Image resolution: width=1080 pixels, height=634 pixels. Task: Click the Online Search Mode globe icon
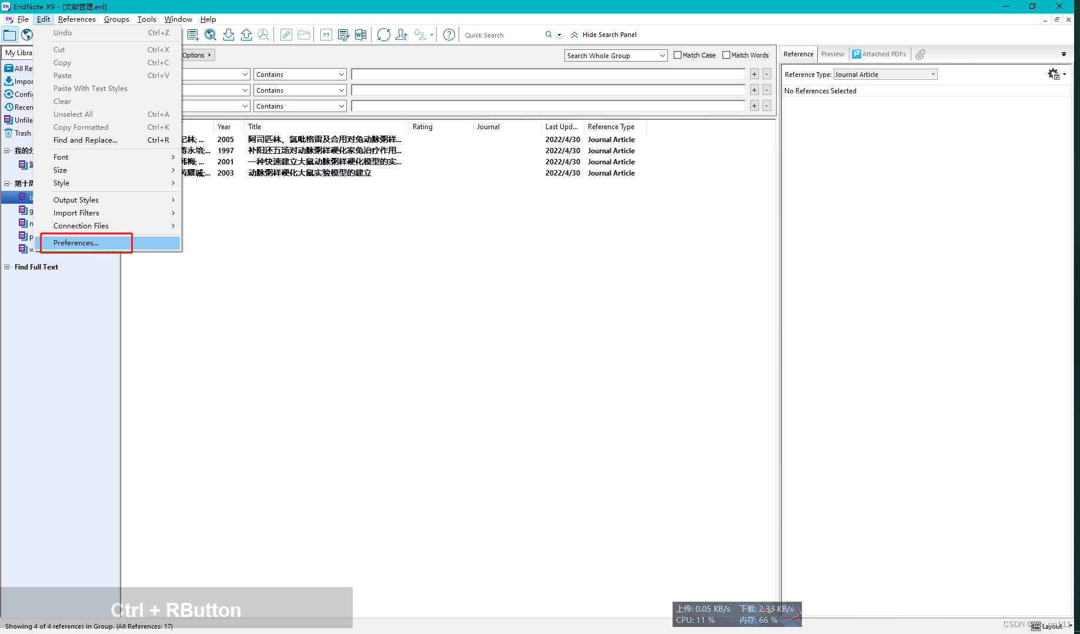[x=27, y=35]
